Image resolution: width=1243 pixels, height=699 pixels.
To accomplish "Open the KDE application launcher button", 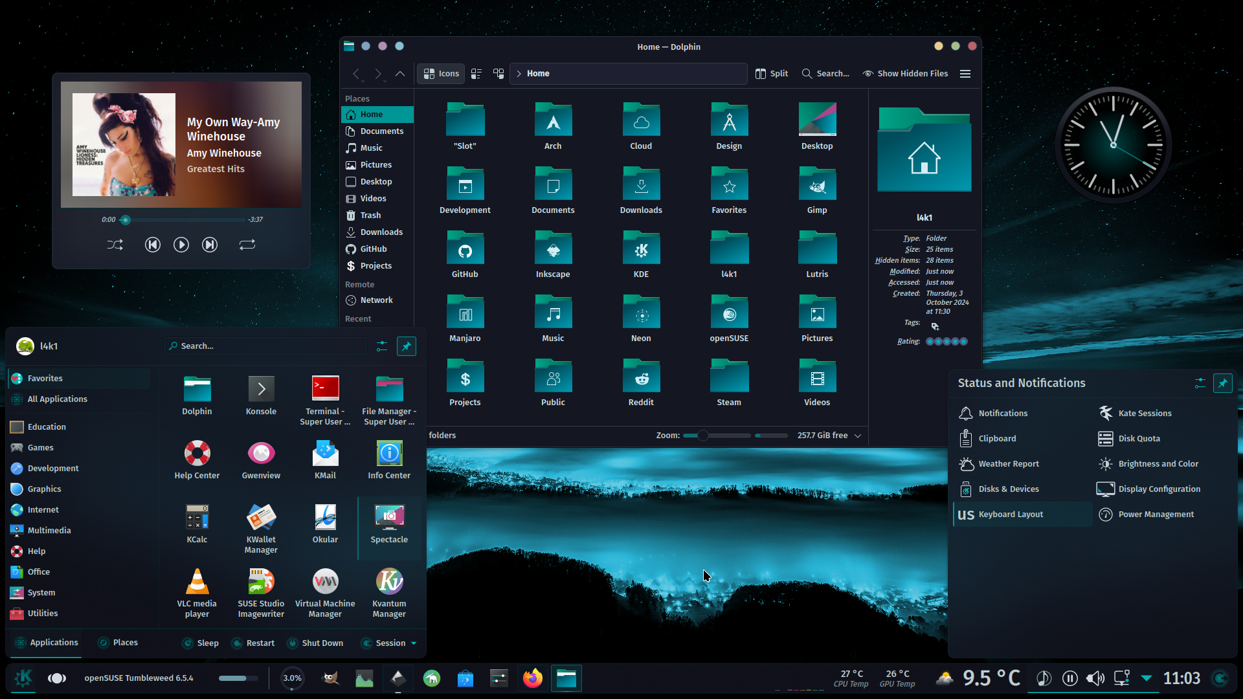I will click(23, 678).
